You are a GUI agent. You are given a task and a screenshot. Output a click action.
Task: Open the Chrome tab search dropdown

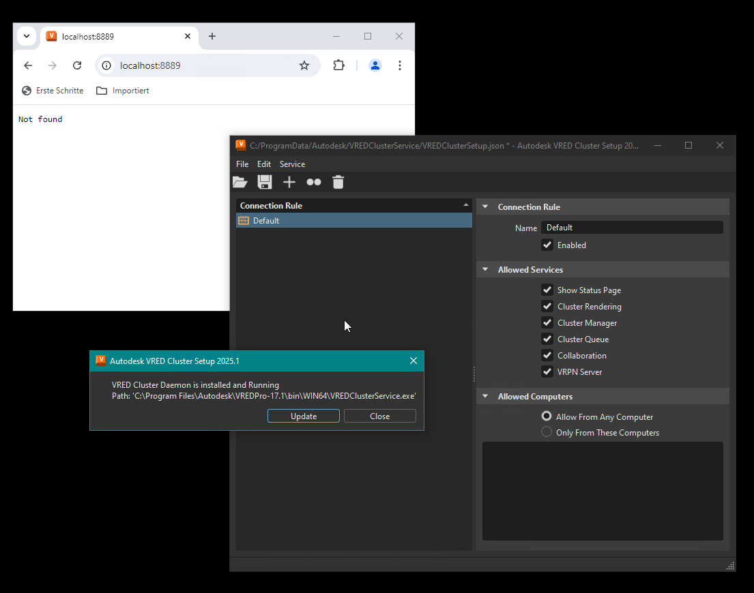[27, 36]
